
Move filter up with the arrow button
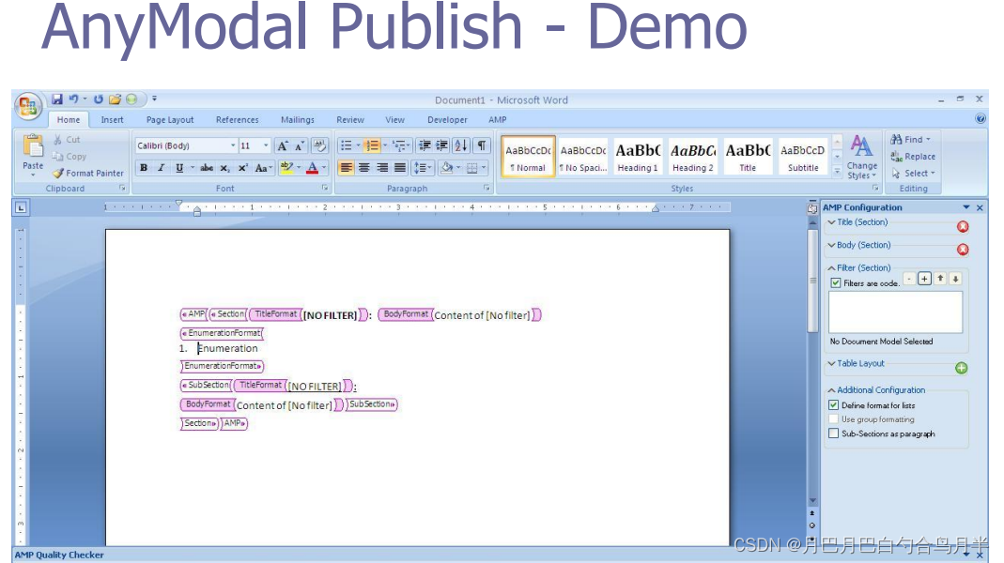tap(940, 279)
